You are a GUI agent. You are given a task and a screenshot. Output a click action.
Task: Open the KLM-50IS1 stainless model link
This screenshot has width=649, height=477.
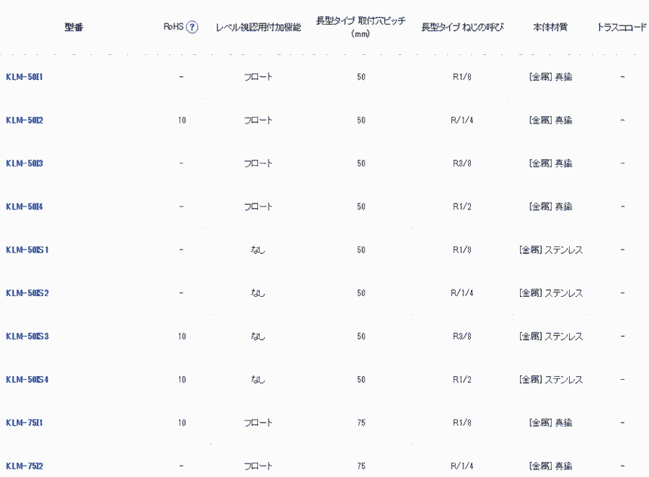click(27, 250)
